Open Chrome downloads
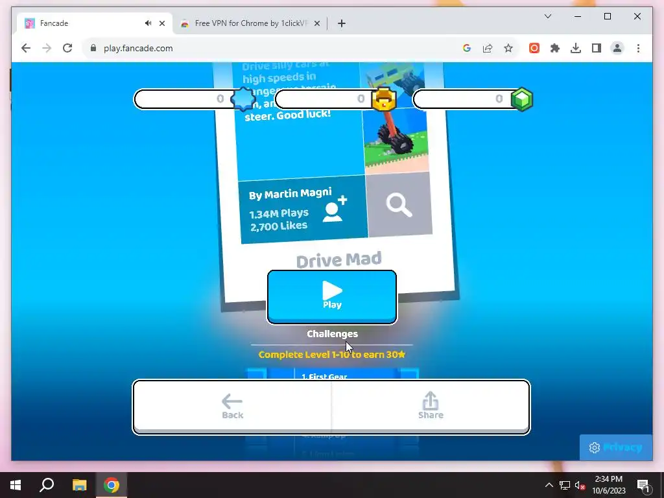Viewport: 664px width, 498px height. (576, 48)
